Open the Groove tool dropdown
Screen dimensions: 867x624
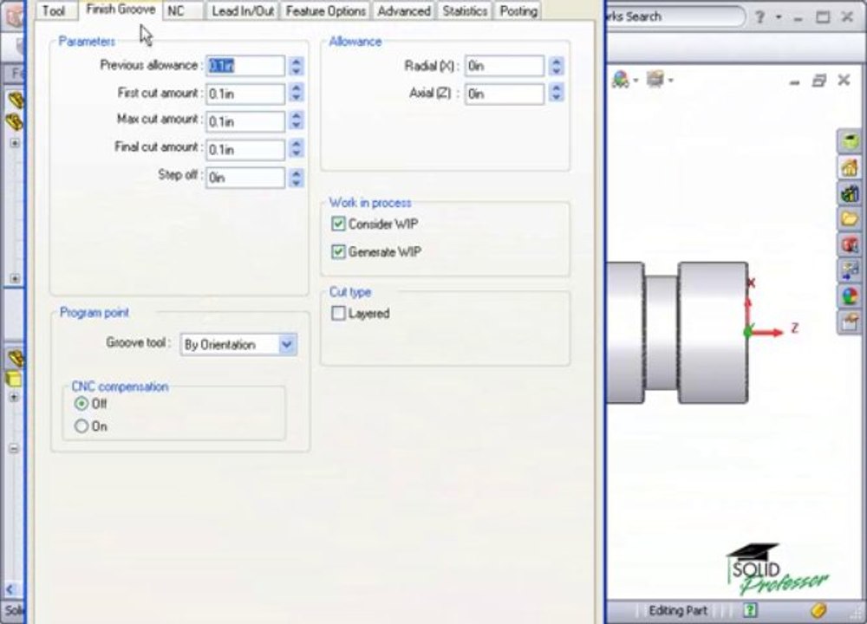click(287, 344)
